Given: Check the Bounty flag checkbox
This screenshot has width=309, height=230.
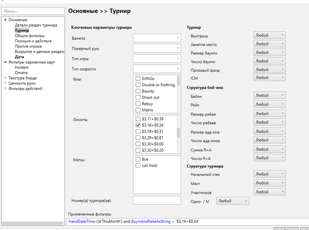Looking at the screenshot, I should 138,91.
